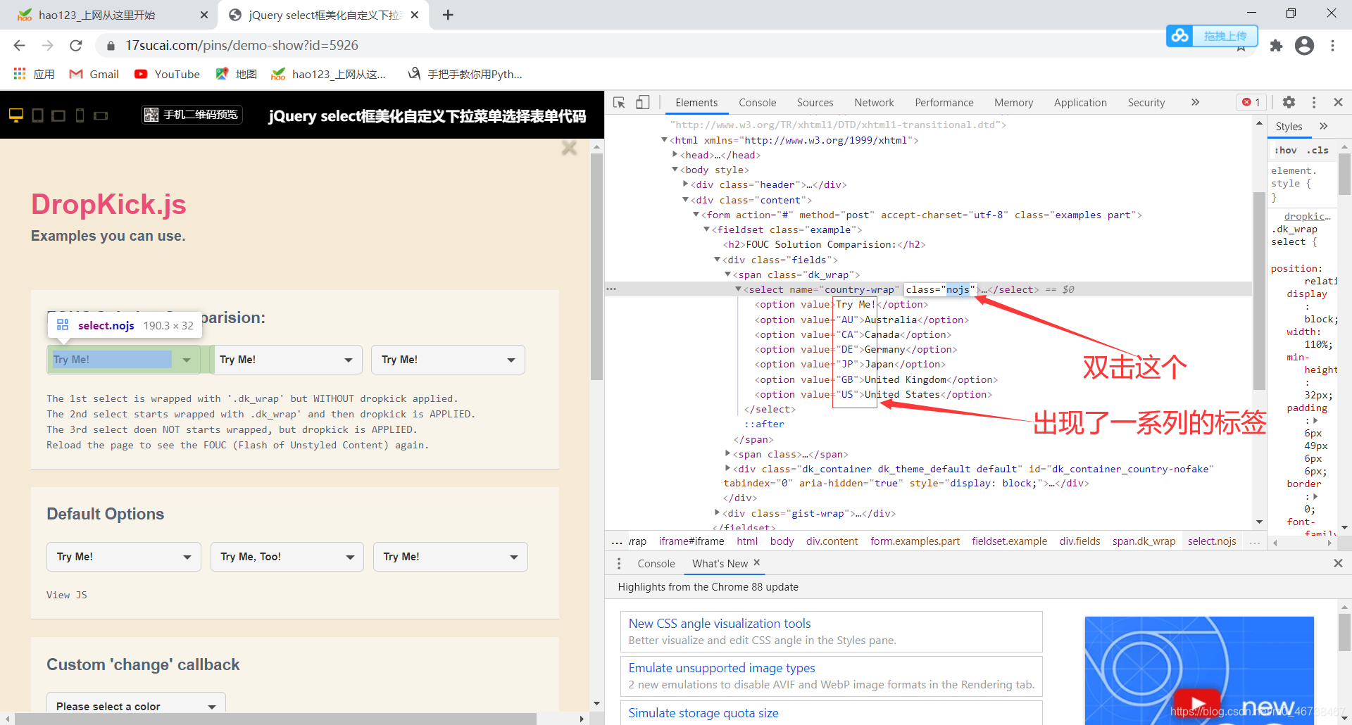Switch to the DevTools Console tab
The height and width of the screenshot is (725, 1352).
point(757,103)
